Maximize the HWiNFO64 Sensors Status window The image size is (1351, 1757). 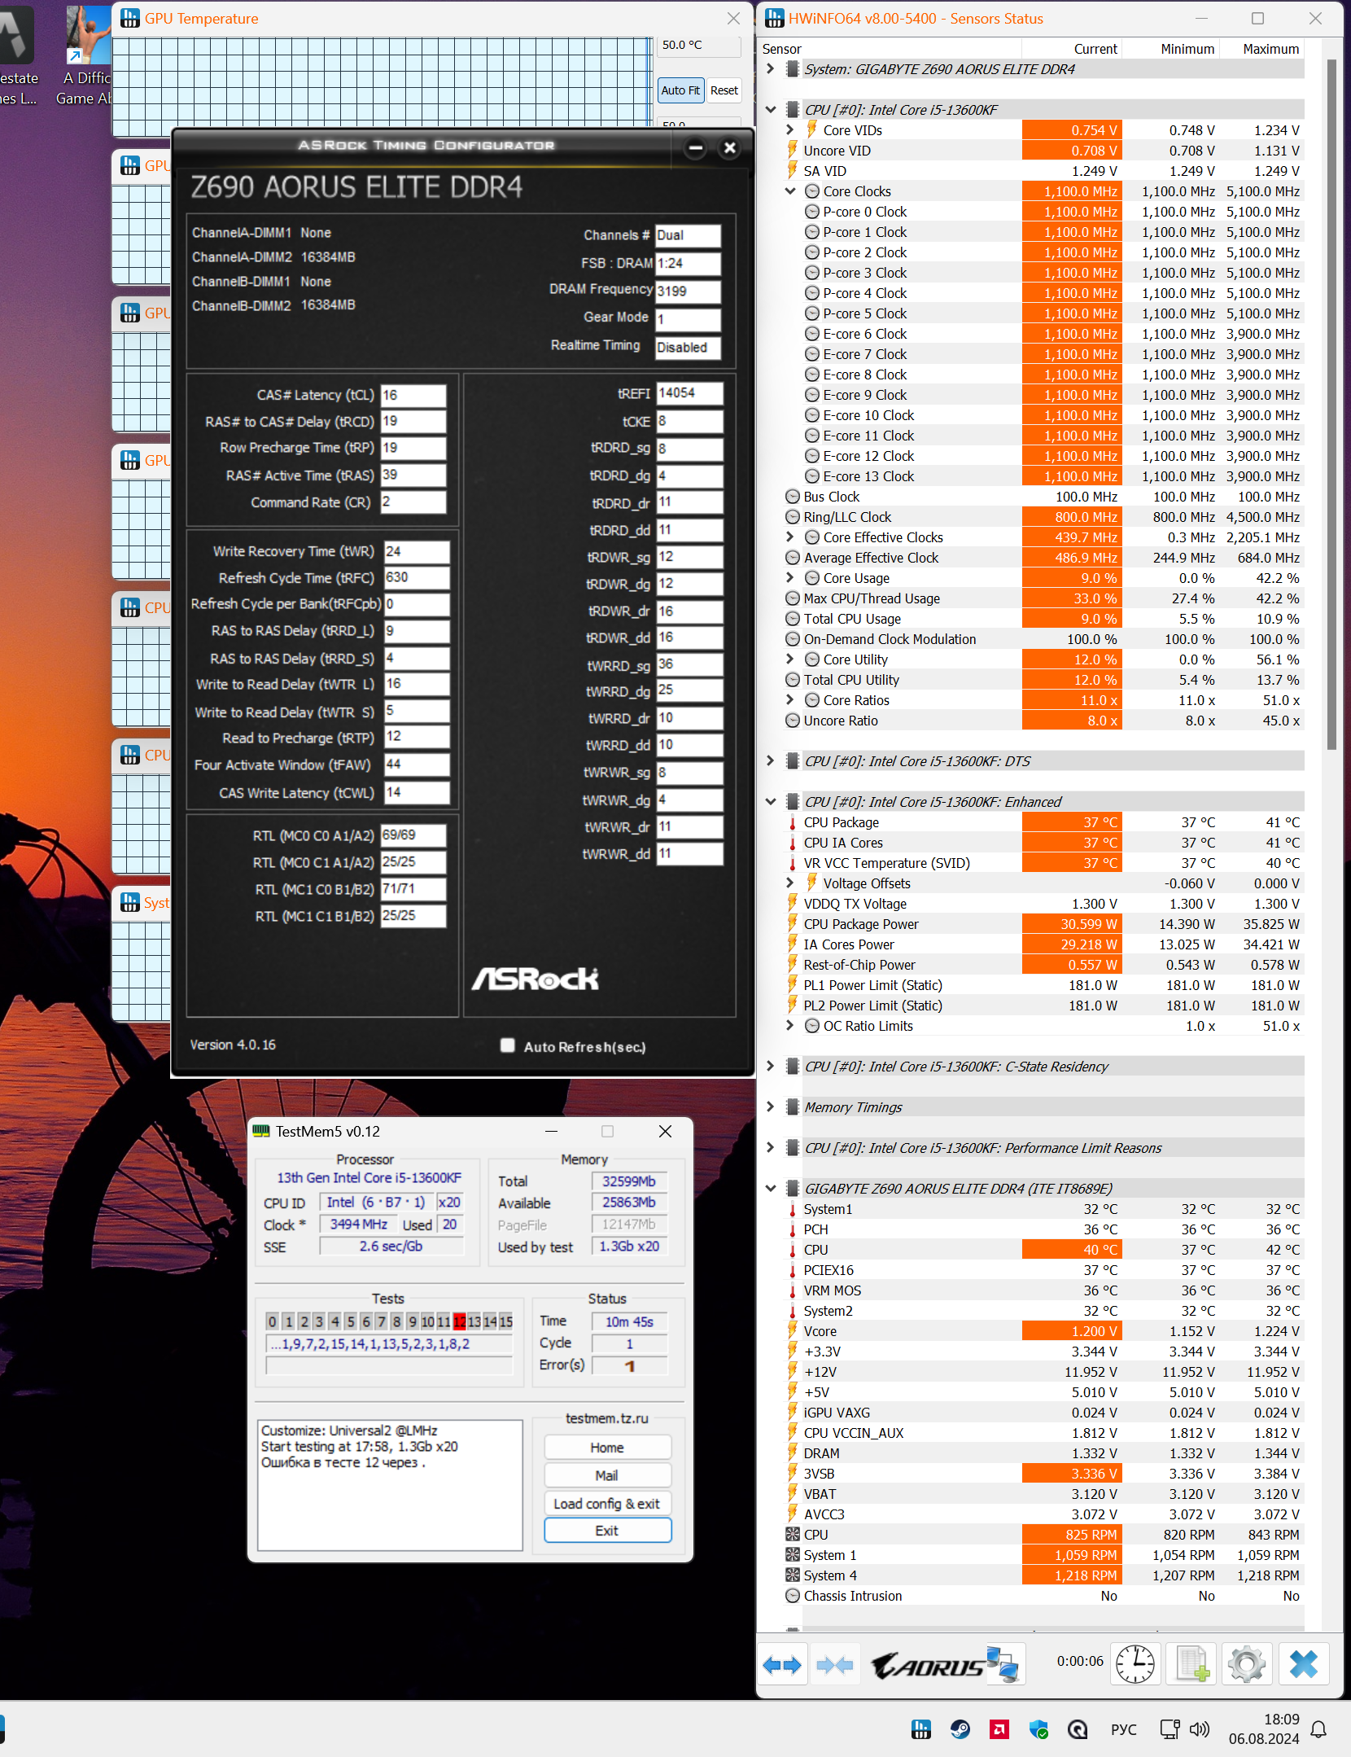click(1257, 18)
